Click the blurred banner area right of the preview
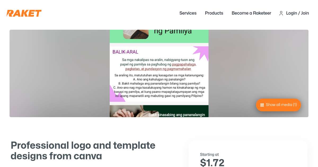318x167 pixels. [258, 73]
